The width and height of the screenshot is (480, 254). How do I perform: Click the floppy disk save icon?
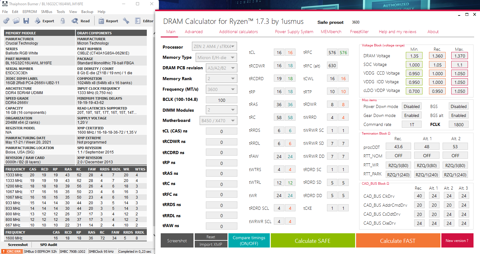[26, 21]
